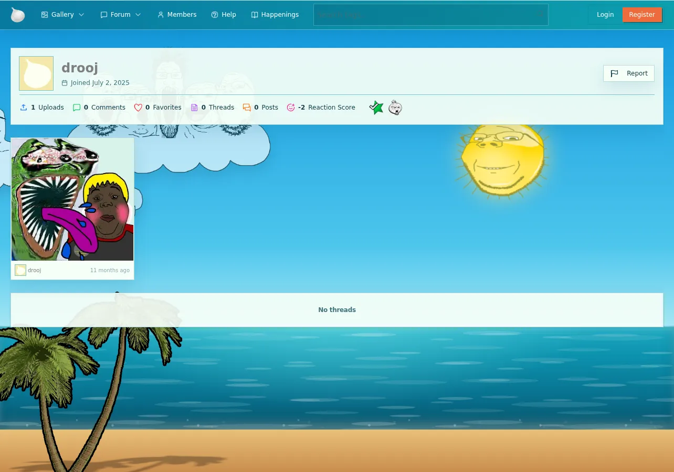This screenshot has height=472, width=674.
Task: Click the Reaction Score smiley icon
Action: pos(291,108)
